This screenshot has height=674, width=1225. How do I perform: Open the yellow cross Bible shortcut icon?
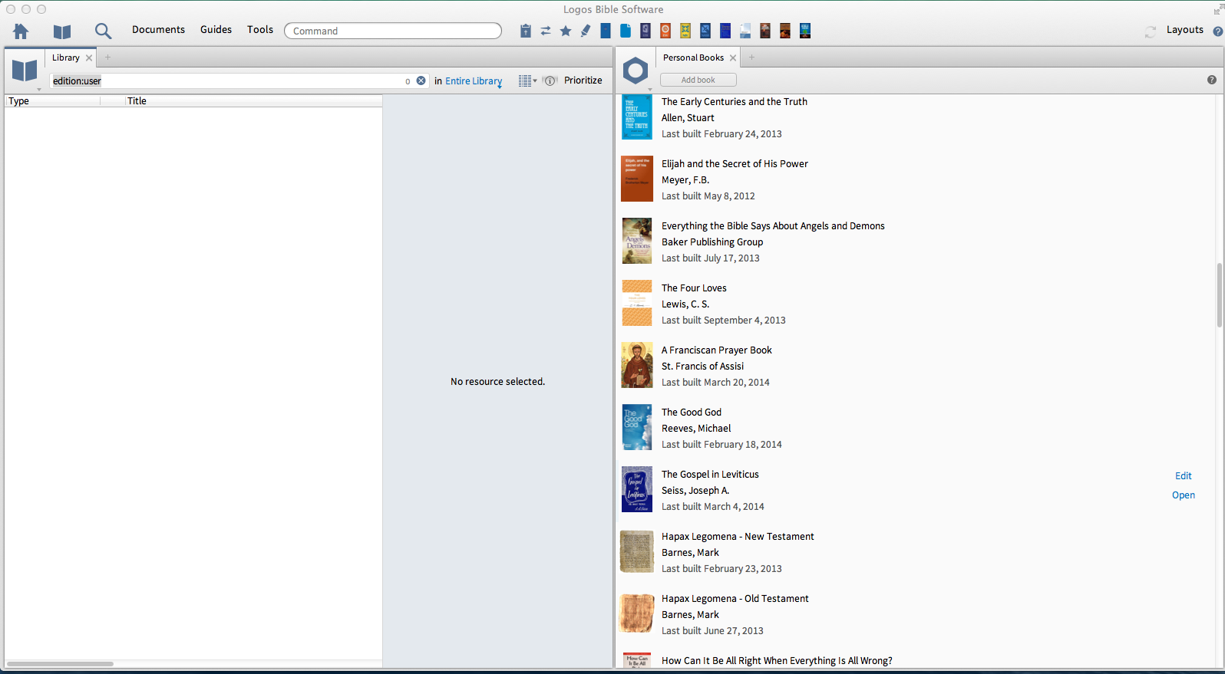(x=685, y=31)
